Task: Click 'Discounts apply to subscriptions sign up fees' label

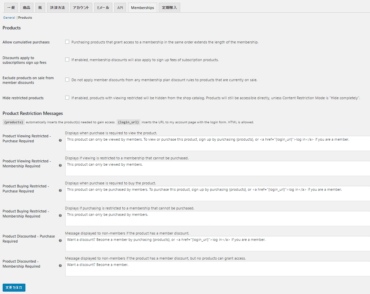Action: pyautogui.click(x=24, y=60)
